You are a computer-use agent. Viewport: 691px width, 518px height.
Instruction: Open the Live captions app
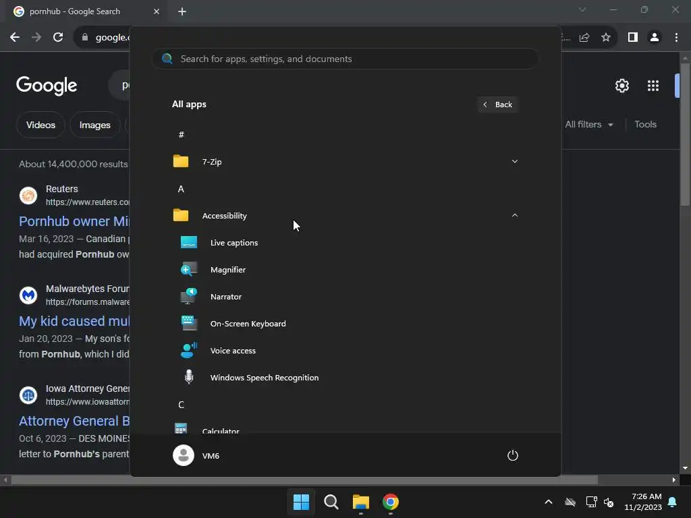click(x=345, y=243)
